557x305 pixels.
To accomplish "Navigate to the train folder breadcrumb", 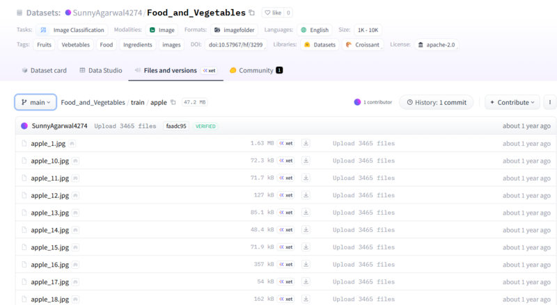I will [137, 103].
